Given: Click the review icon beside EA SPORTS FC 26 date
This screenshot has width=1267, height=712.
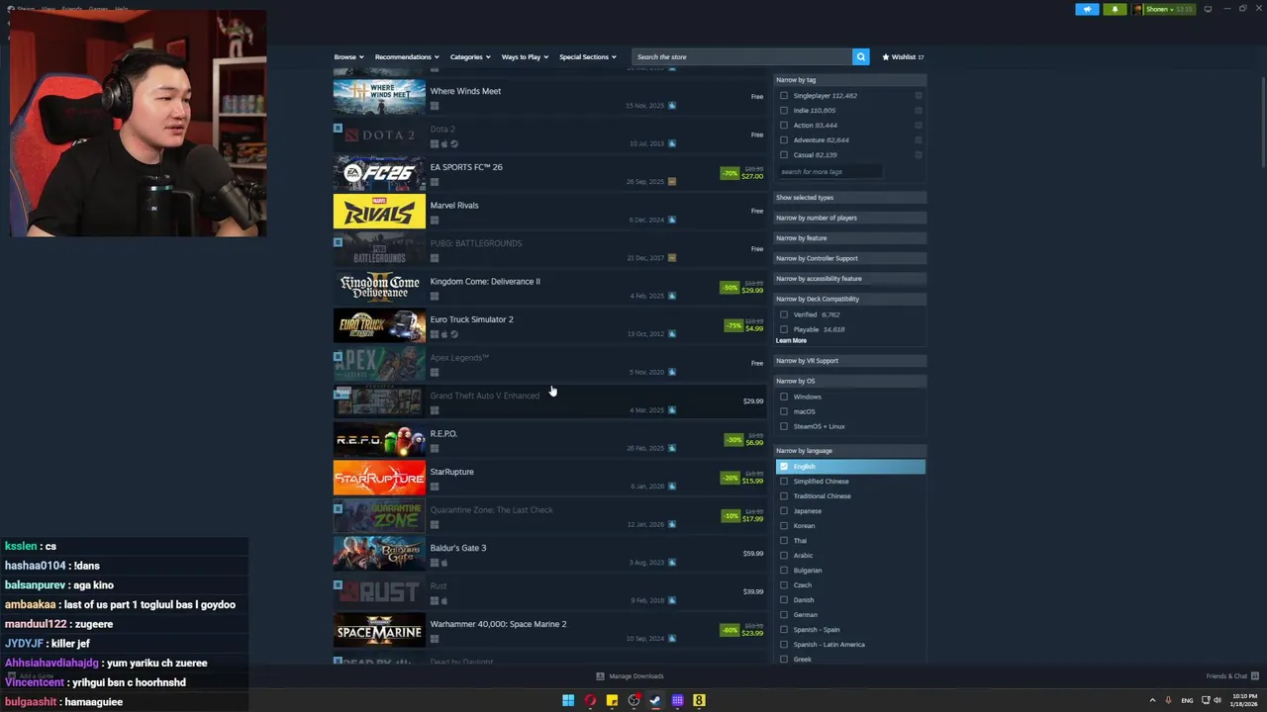Looking at the screenshot, I should tap(672, 182).
